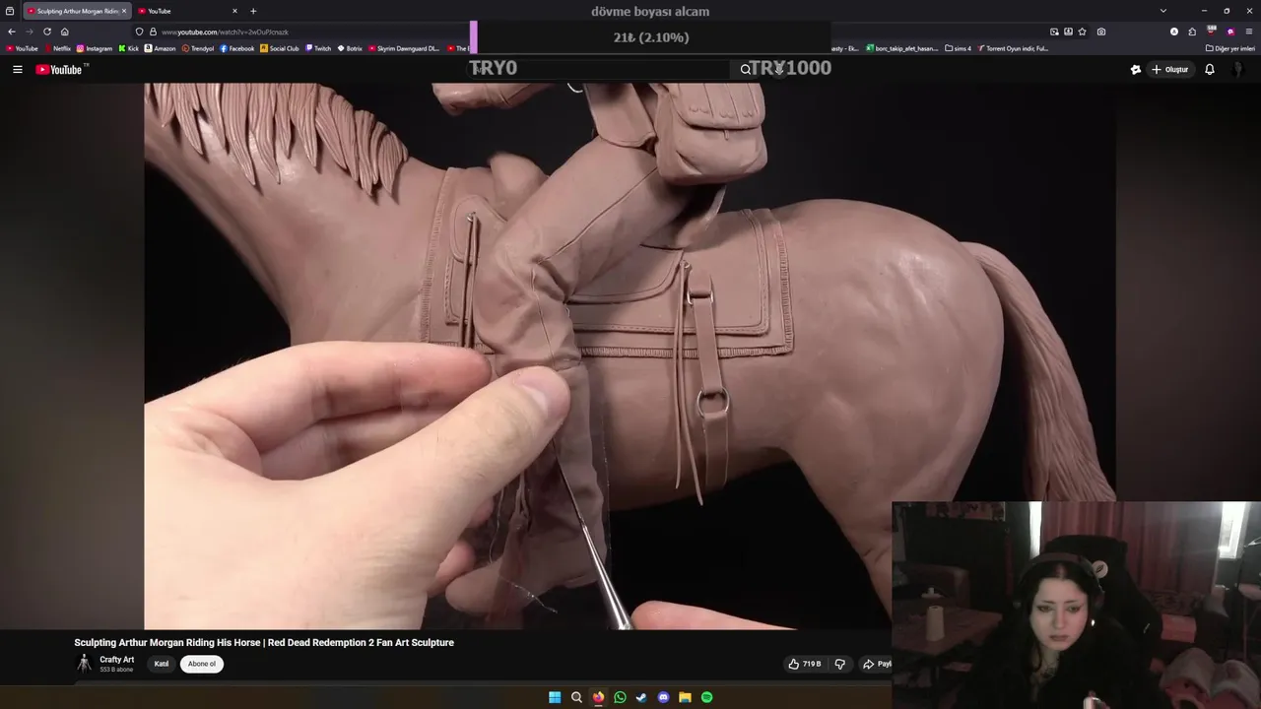Open the Social Club bookmark
The image size is (1261, 709).
click(x=280, y=48)
